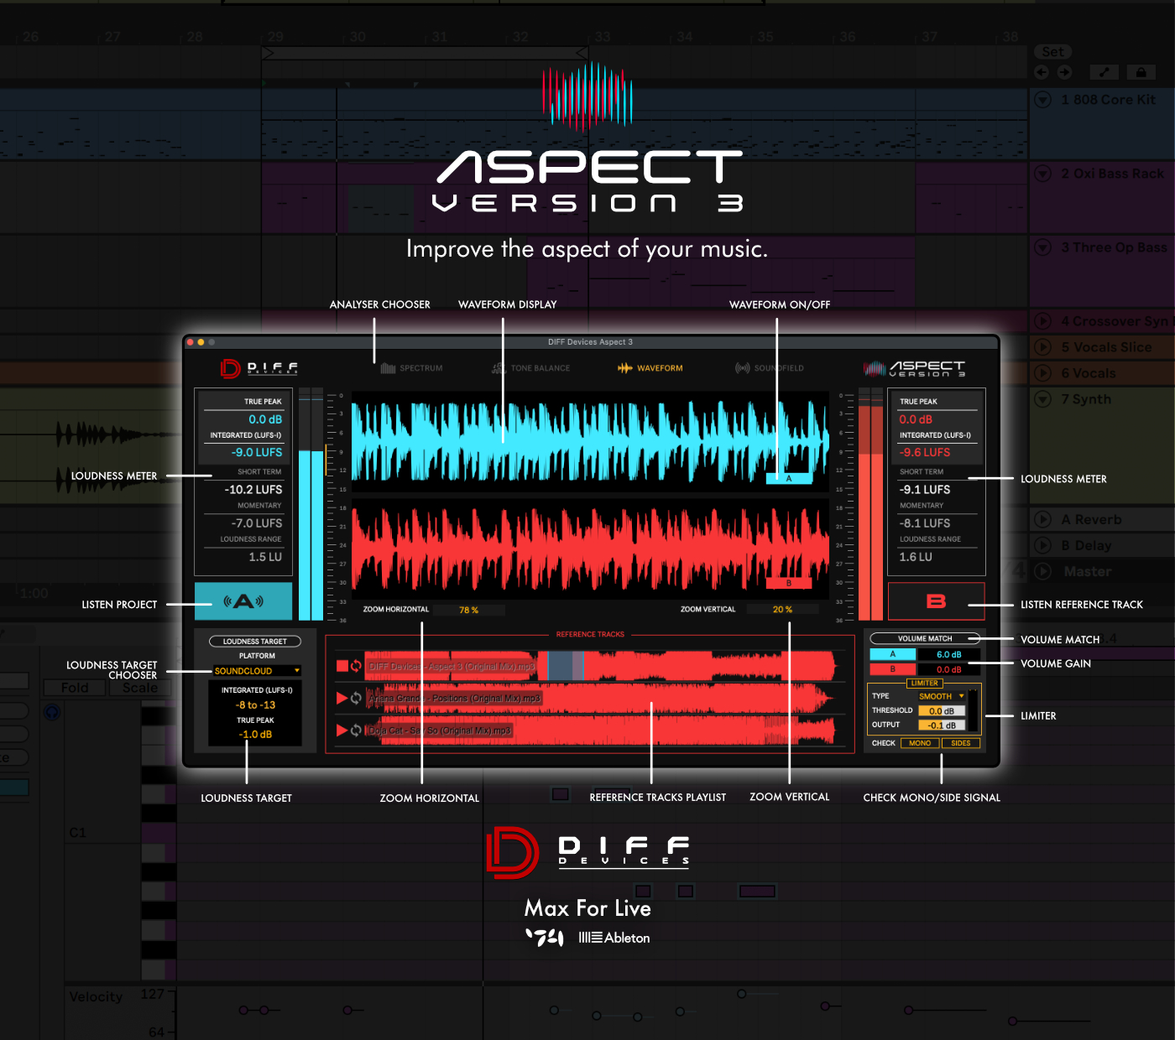Unfold the Master track in Ableton
1175x1040 pixels.
1043,572
